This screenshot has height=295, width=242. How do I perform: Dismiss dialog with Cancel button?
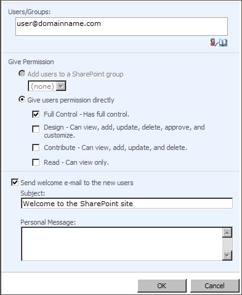pyautogui.click(x=215, y=286)
